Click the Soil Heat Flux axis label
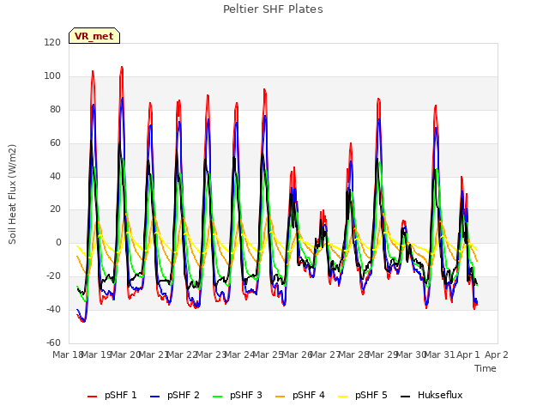 coord(12,194)
